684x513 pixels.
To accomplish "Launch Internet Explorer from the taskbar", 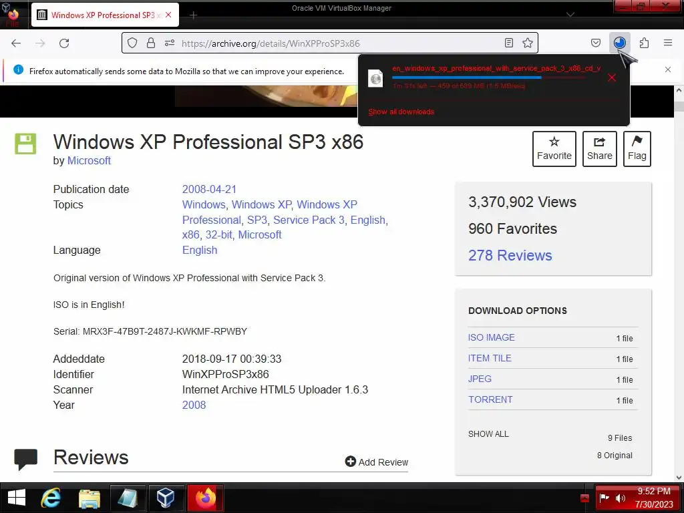I will click(51, 498).
